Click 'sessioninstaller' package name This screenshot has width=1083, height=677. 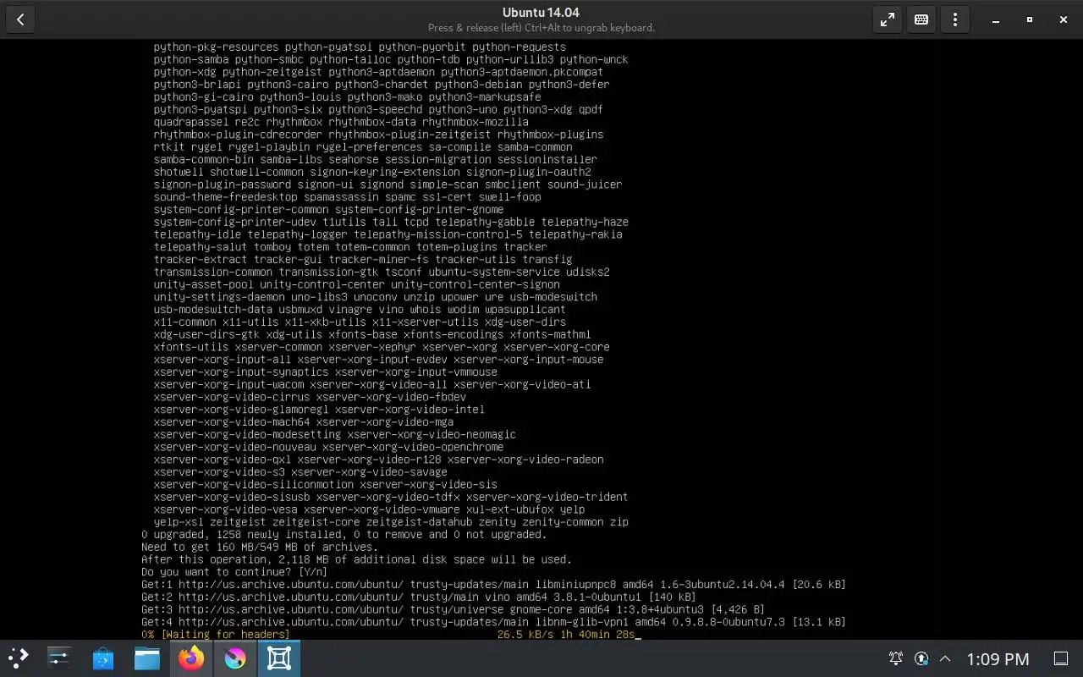tap(547, 159)
